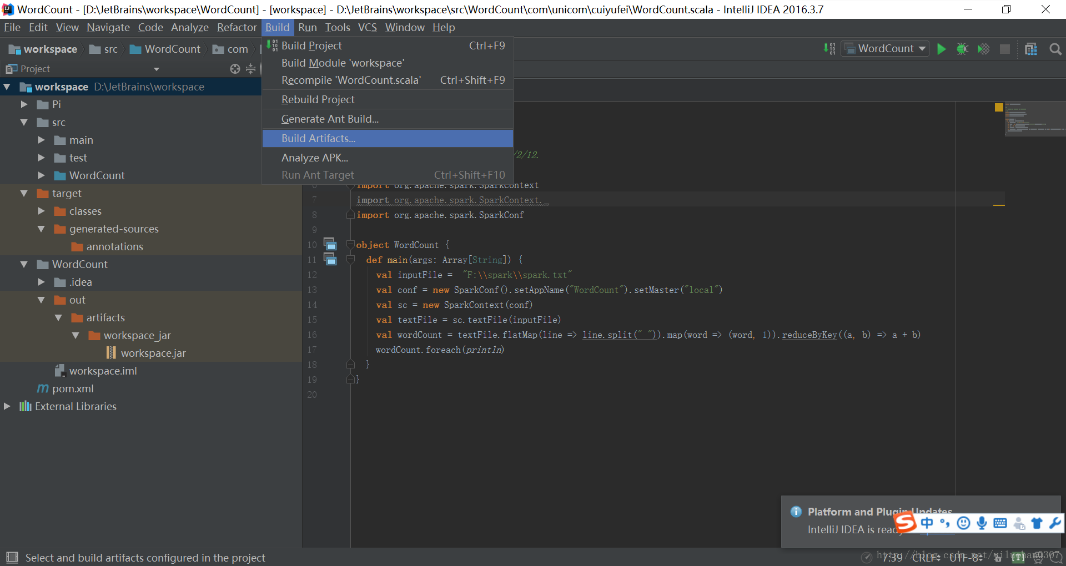Click the Maven 'm' icon next to pom.xml
1066x566 pixels.
(43, 388)
